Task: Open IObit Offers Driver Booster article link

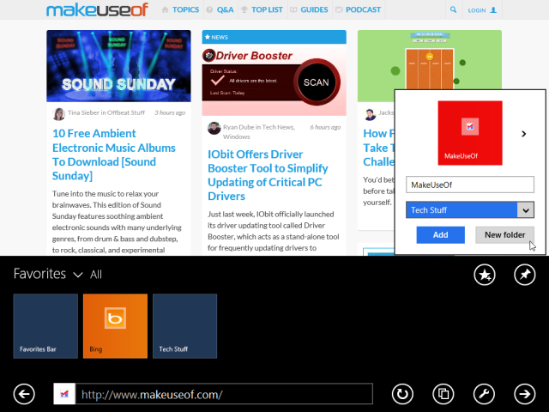Action: 268,175
